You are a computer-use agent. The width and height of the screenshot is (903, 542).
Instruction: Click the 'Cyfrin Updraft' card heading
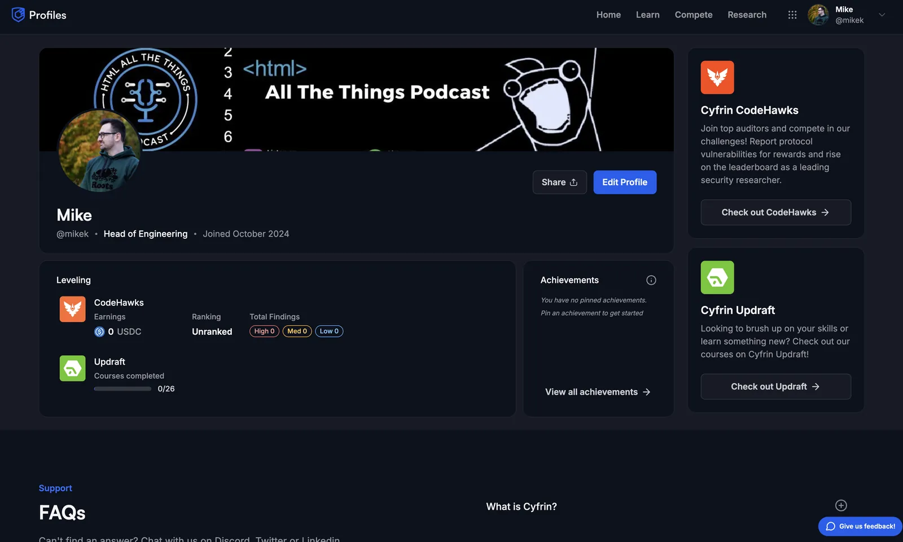pyautogui.click(x=738, y=310)
